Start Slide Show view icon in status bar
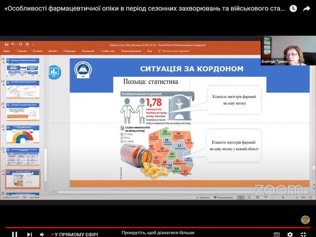 coord(266,197)
